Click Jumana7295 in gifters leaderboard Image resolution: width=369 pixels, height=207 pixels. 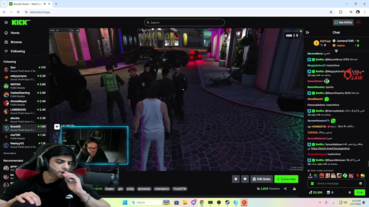(346, 41)
